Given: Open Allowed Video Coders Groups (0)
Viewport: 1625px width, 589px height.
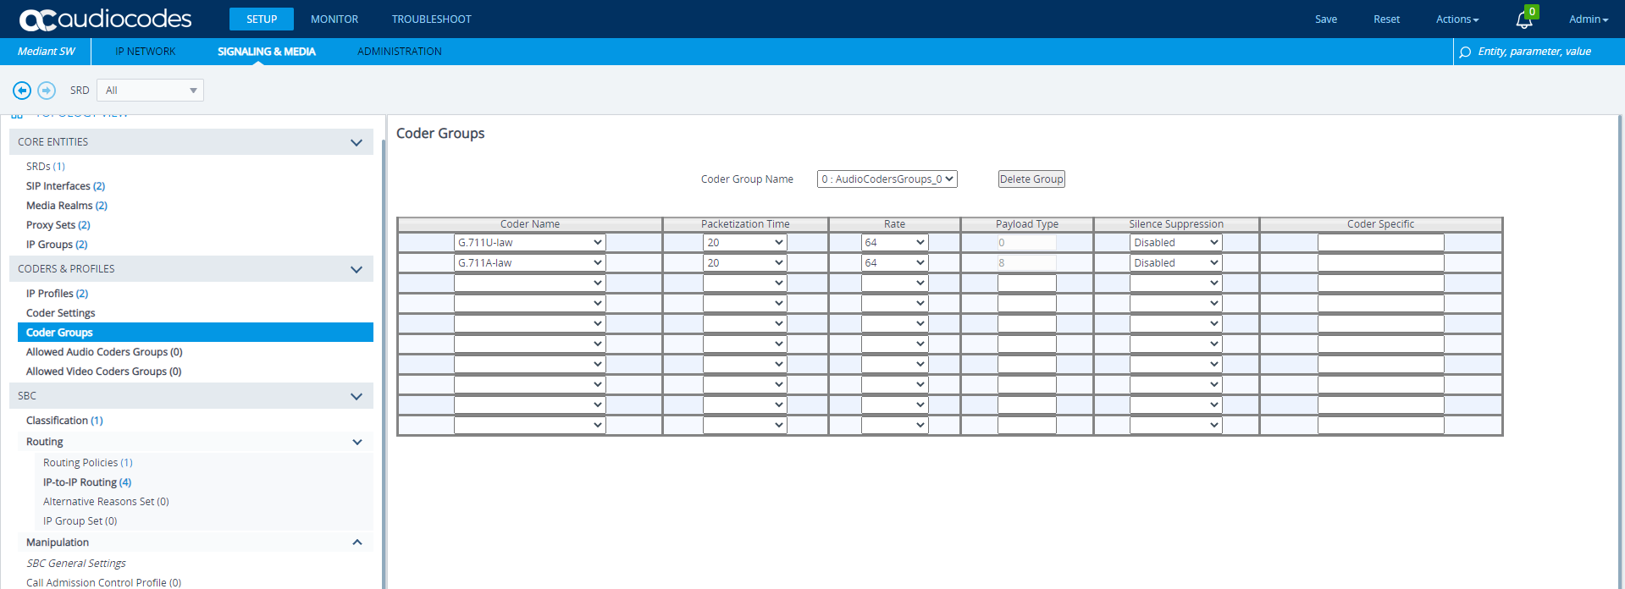Looking at the screenshot, I should coord(104,372).
